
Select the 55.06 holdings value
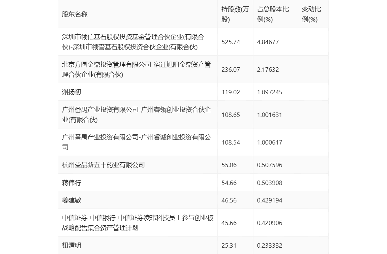click(229, 165)
